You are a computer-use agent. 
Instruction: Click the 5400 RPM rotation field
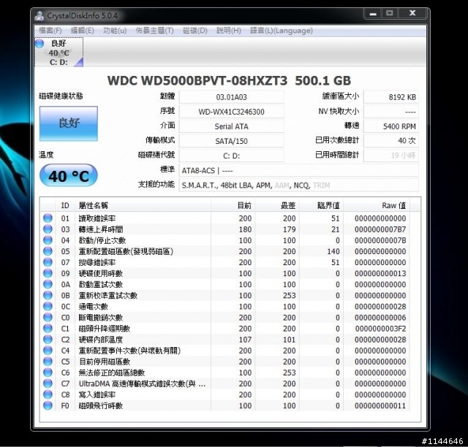391,126
